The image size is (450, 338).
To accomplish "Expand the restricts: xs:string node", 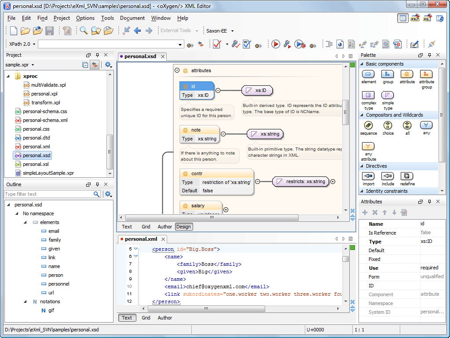I will 333,181.
